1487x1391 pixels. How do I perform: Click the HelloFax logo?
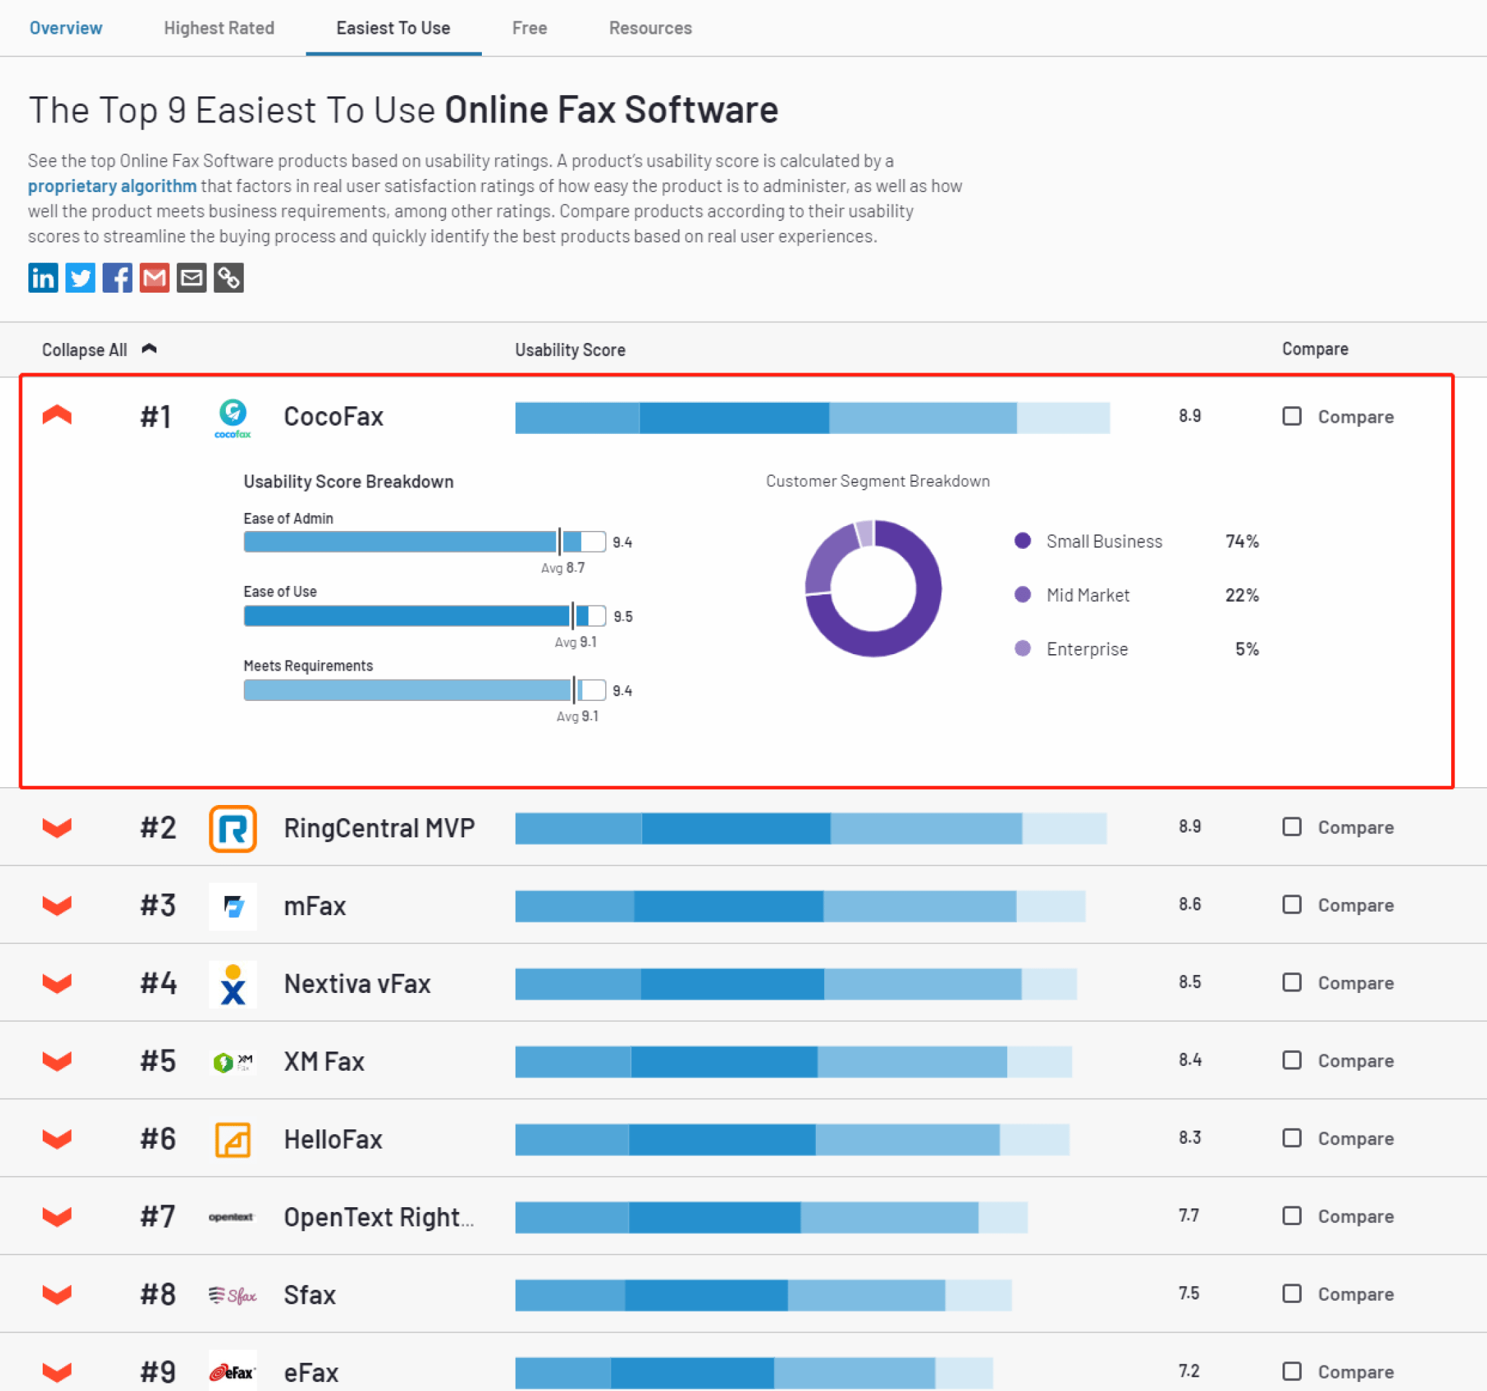[x=233, y=1140]
